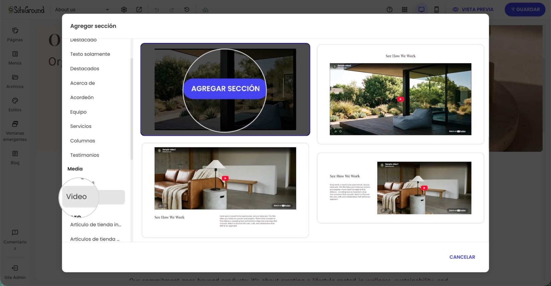Click the page settings gear icon
The width and height of the screenshot is (551, 286).
pos(124,10)
